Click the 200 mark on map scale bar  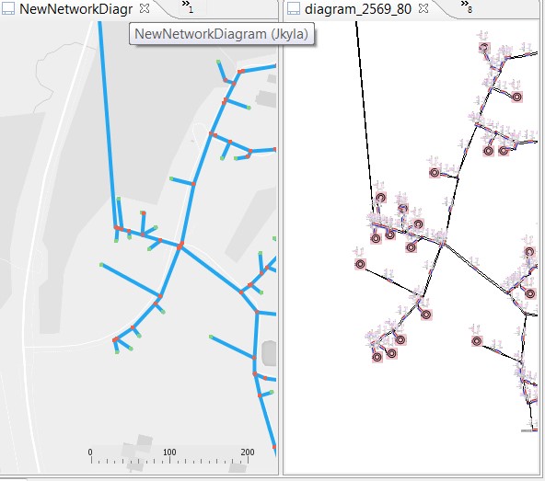[248, 452]
